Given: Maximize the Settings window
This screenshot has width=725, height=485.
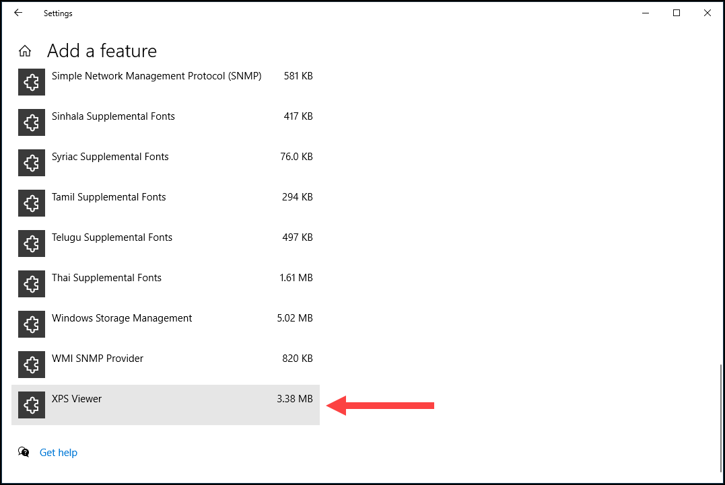Looking at the screenshot, I should coord(677,13).
